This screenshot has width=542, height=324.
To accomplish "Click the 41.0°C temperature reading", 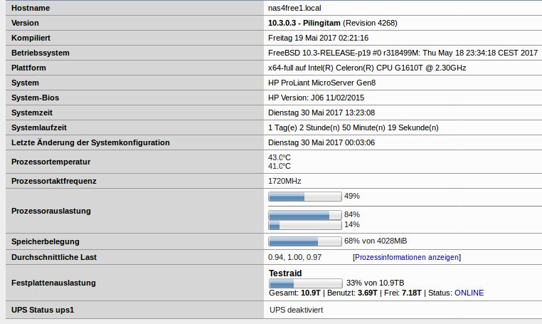I will pos(280,166).
